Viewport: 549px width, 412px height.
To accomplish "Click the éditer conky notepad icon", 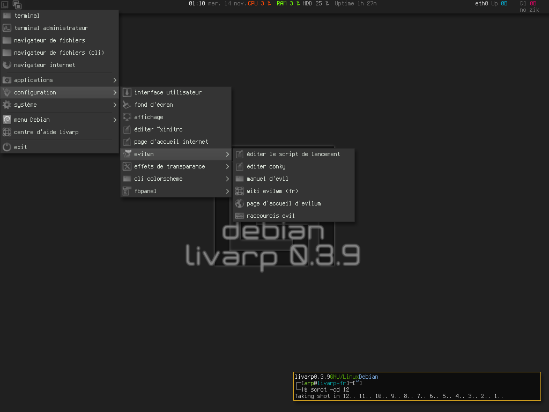I will click(x=240, y=166).
